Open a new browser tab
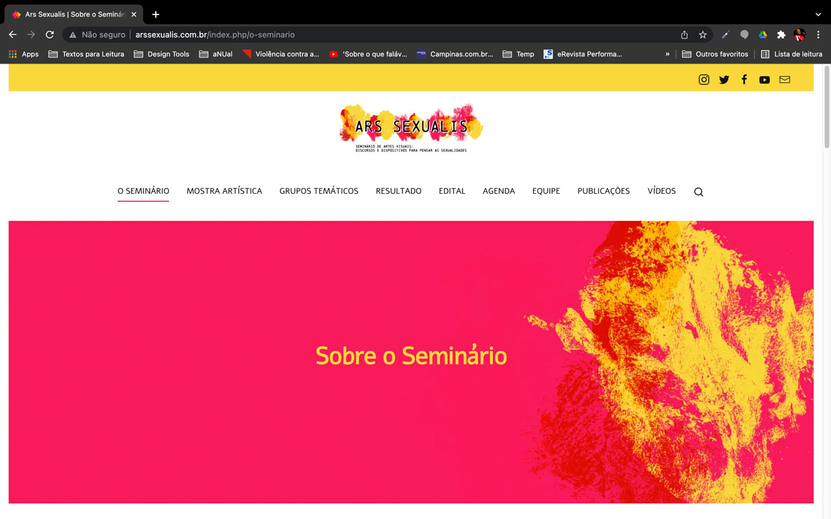 coord(156,14)
